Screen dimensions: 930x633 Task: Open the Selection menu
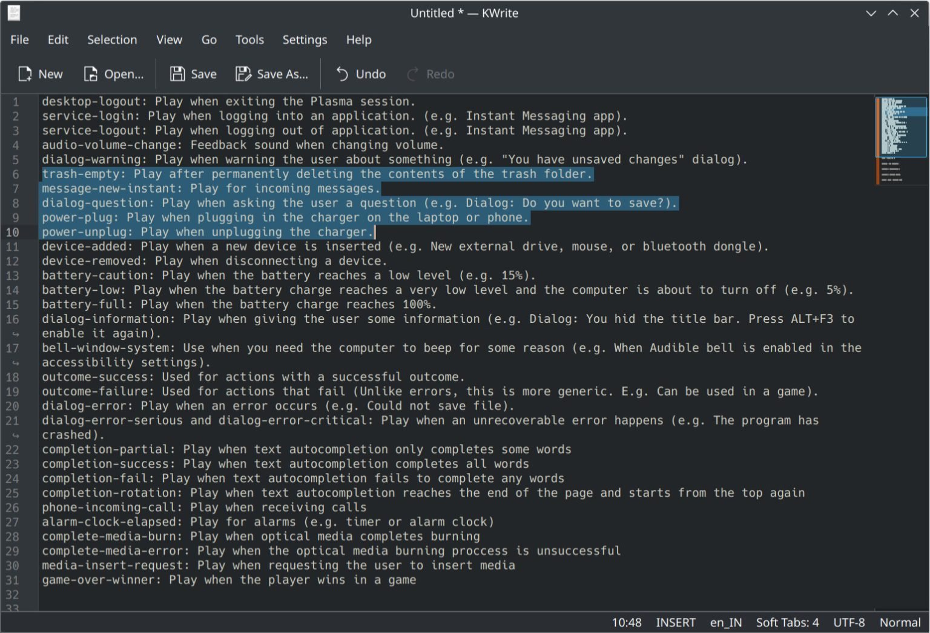tap(112, 40)
